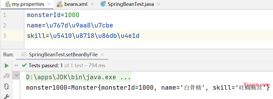Click the rerun failed tests icon
Screen dimensions: 273x99
pyautogui.click(x=7, y=76)
